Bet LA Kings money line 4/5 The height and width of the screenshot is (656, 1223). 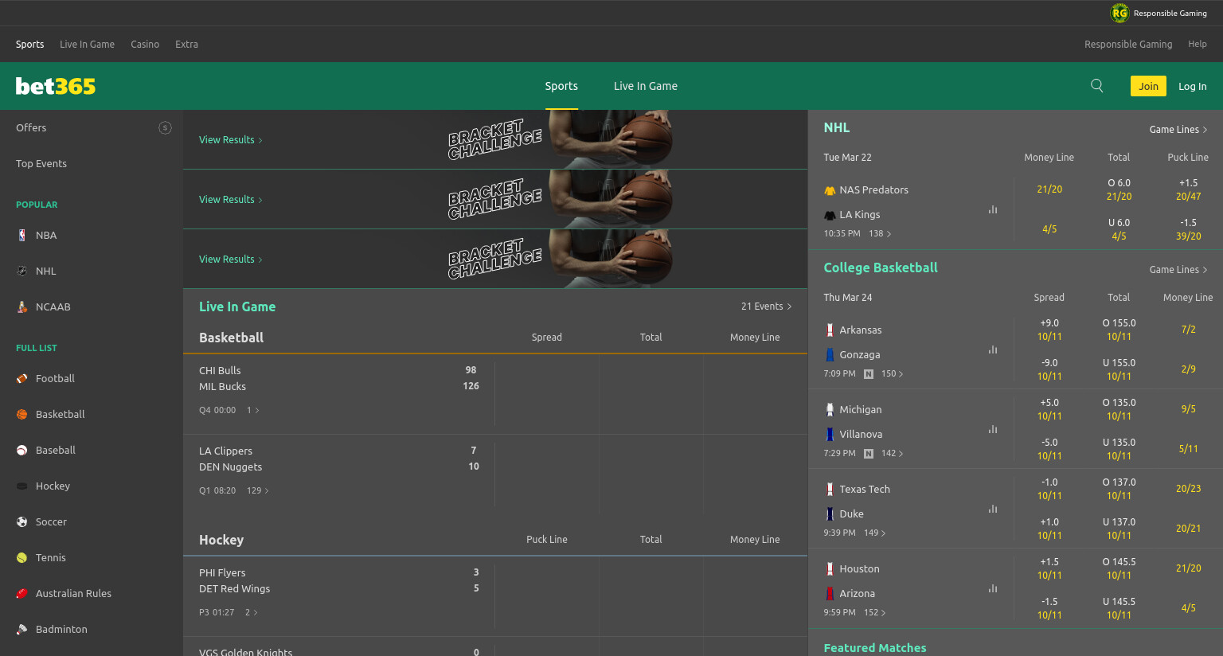coord(1049,229)
